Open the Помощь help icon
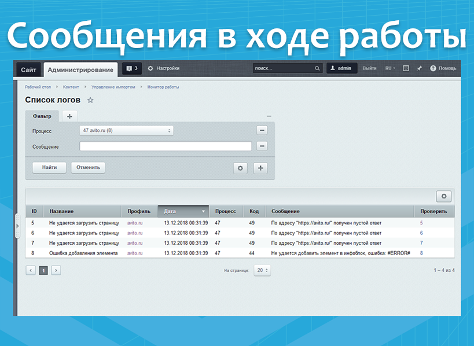The image size is (474, 346). click(443, 68)
